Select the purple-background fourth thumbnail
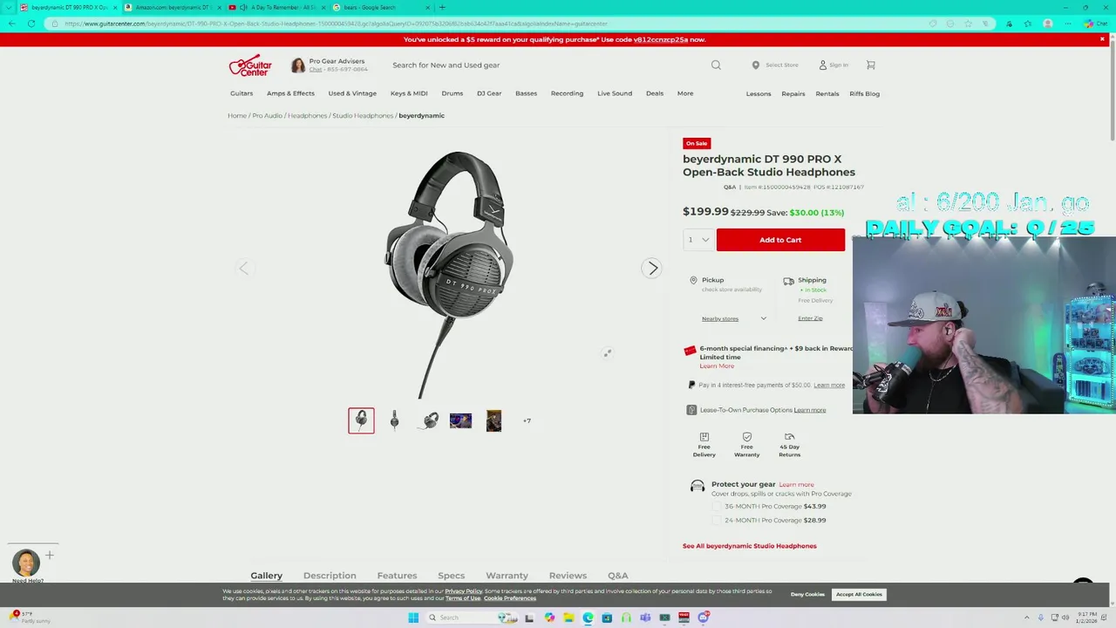 (x=460, y=421)
